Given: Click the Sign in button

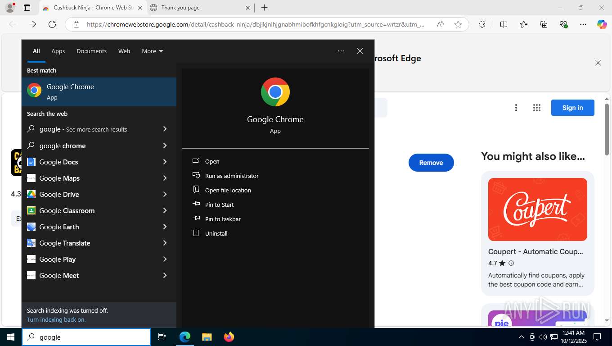Looking at the screenshot, I should pos(572,108).
